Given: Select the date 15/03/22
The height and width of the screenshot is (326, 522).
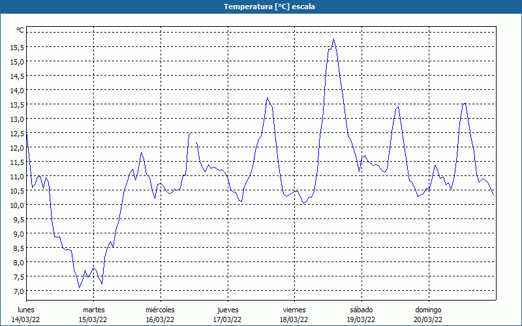Looking at the screenshot, I should [x=93, y=319].
